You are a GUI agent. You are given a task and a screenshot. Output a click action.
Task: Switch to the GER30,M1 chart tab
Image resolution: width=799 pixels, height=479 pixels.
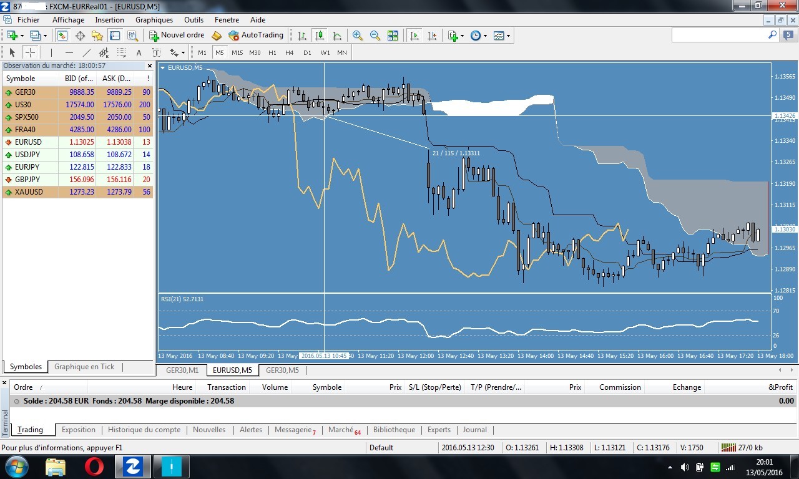click(182, 370)
